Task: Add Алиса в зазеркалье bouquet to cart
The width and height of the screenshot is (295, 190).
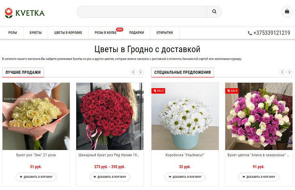Action: coord(259,177)
